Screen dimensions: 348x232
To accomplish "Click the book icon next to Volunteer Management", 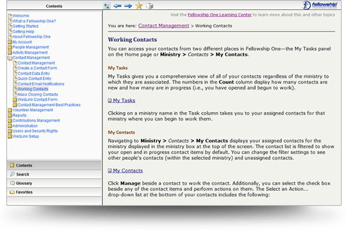I will 10,110.
